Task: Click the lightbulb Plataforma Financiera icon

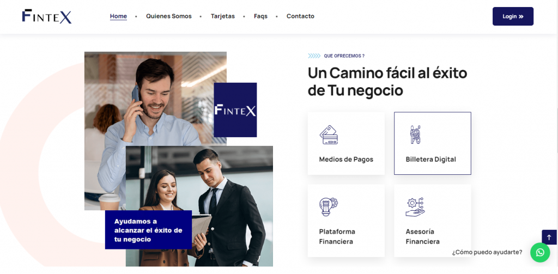Action: 329,207
